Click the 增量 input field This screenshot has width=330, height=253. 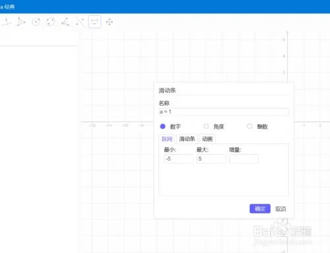tap(244, 159)
